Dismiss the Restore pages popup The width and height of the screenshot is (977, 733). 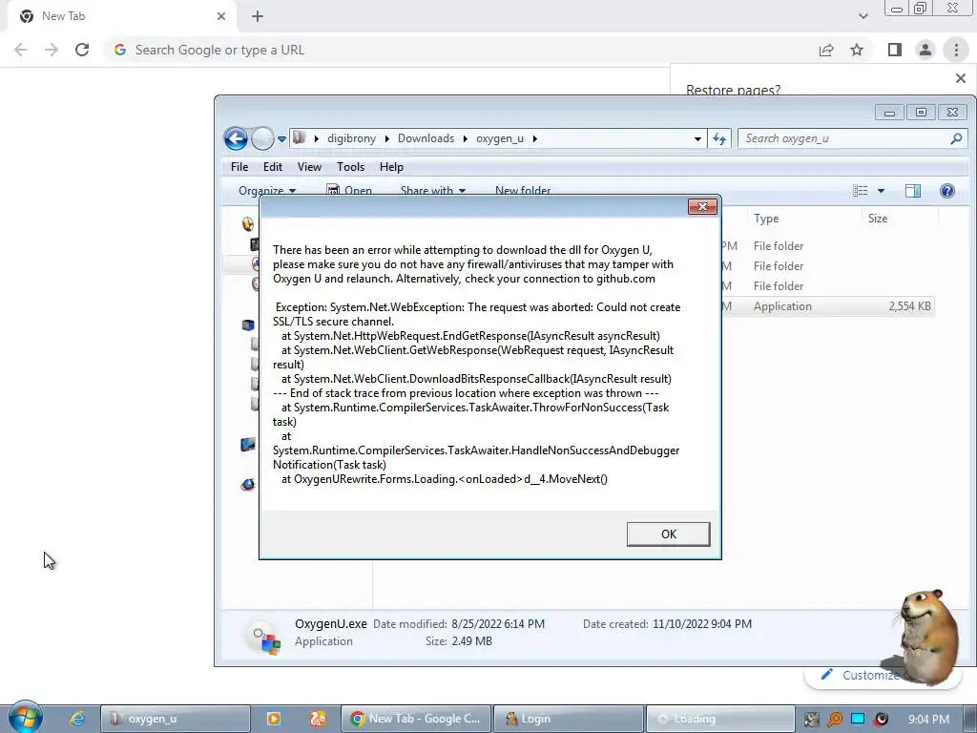[960, 78]
